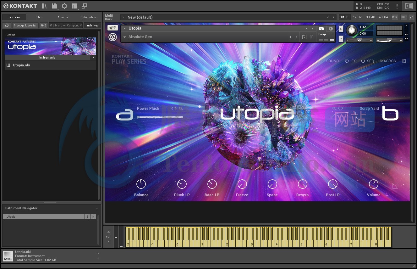Open the workspace layout menu icon
The image size is (417, 269).
point(74,6)
